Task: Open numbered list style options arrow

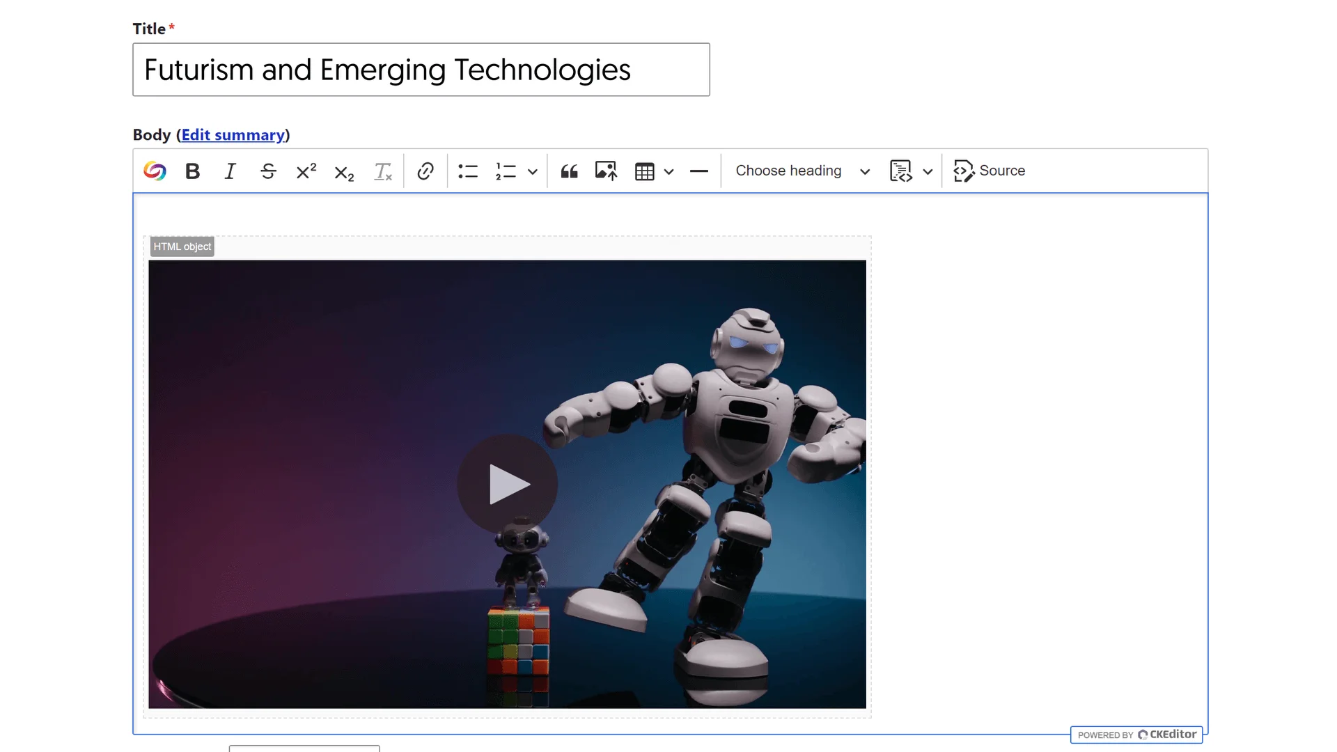Action: [533, 171]
